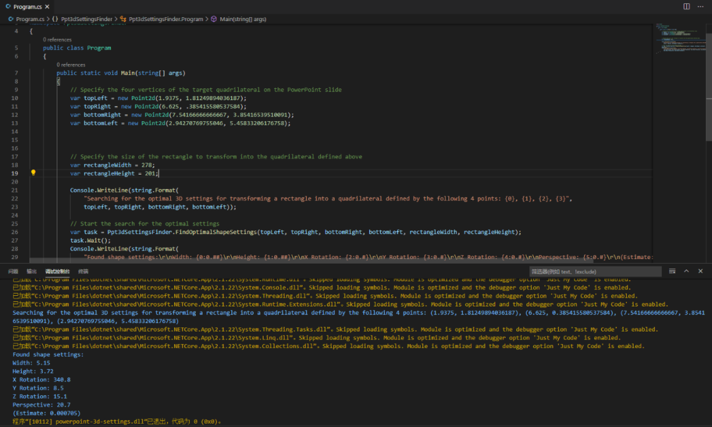Click the topRight Point2d declaration line
The width and height of the screenshot is (712, 427).
pos(158,106)
